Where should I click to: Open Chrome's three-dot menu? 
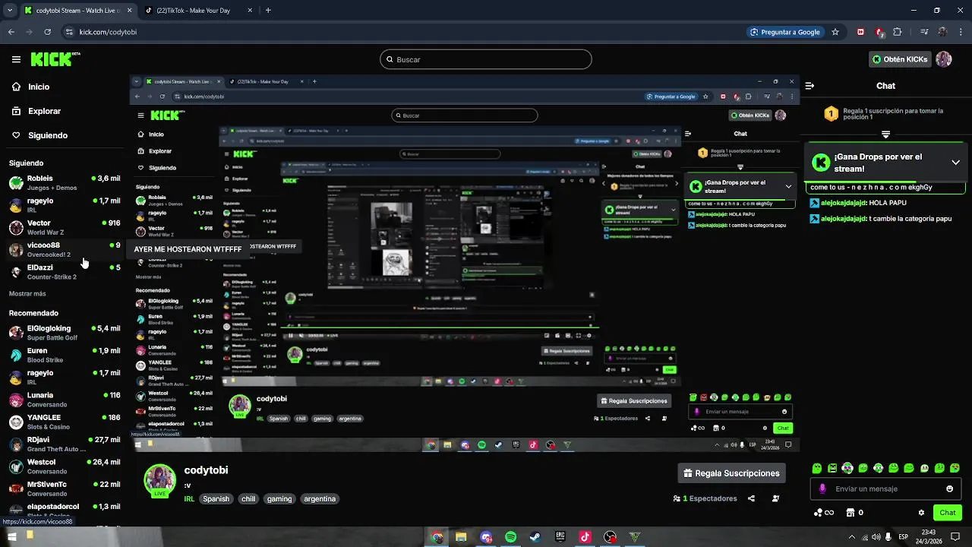pyautogui.click(x=961, y=32)
